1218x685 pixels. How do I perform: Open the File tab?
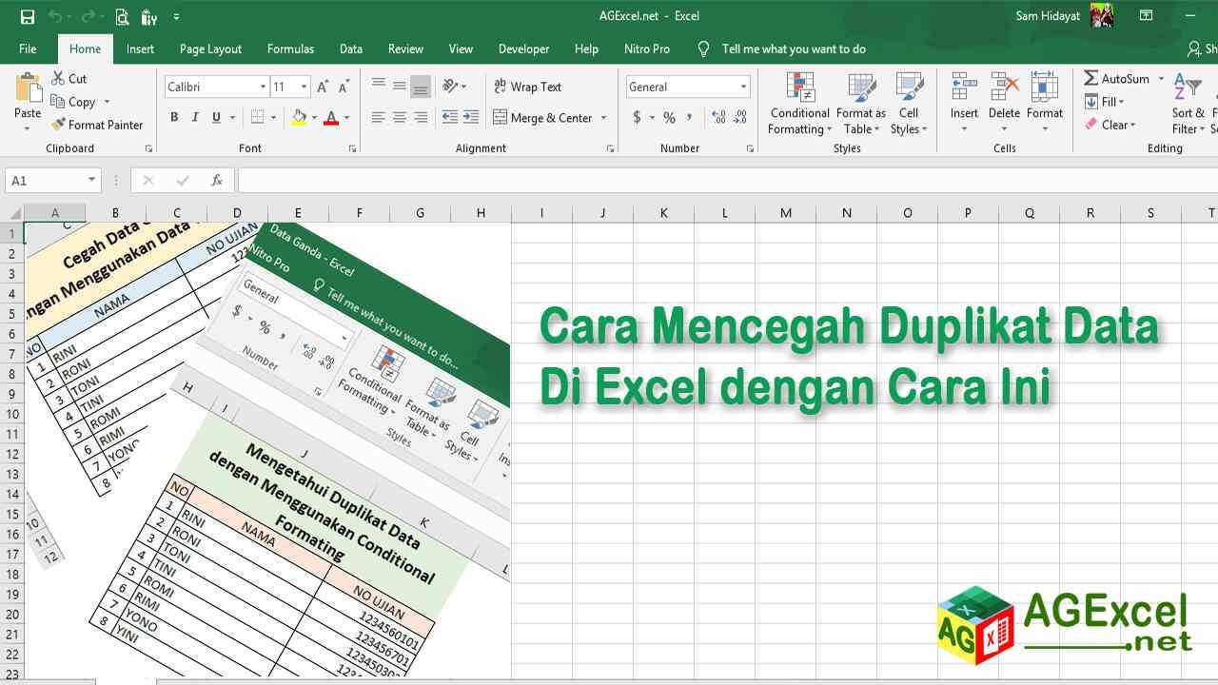coord(28,49)
